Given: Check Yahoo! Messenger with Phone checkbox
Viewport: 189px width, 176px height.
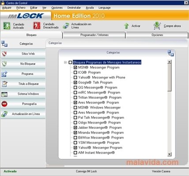Looking at the screenshot, I should click(76, 78).
